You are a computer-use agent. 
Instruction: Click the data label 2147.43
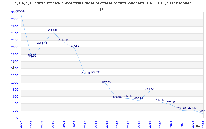coord(63,40)
